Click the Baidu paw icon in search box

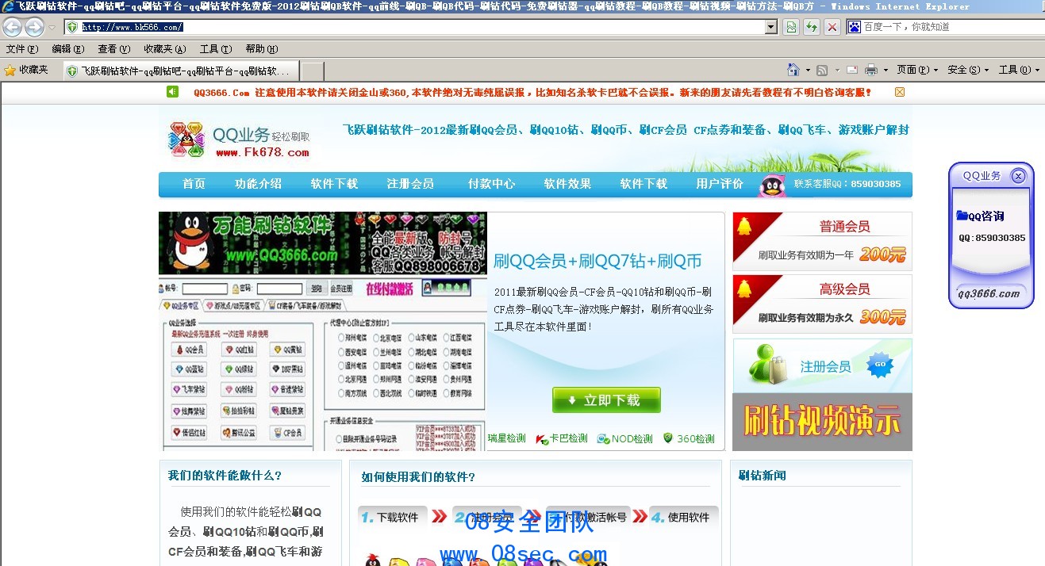click(855, 27)
